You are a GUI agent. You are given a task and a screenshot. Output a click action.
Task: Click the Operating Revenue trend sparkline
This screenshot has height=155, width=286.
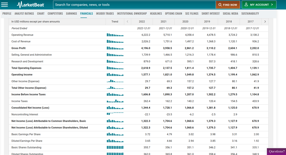[115, 35]
